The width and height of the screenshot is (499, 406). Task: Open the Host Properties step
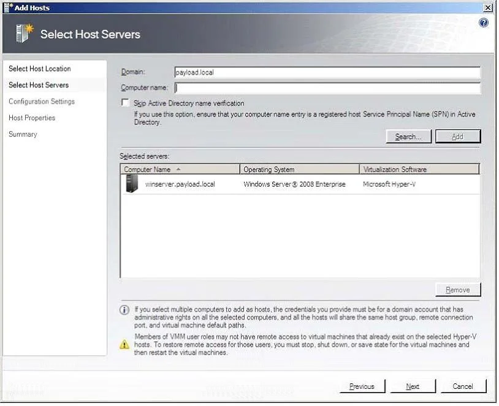[x=32, y=118]
